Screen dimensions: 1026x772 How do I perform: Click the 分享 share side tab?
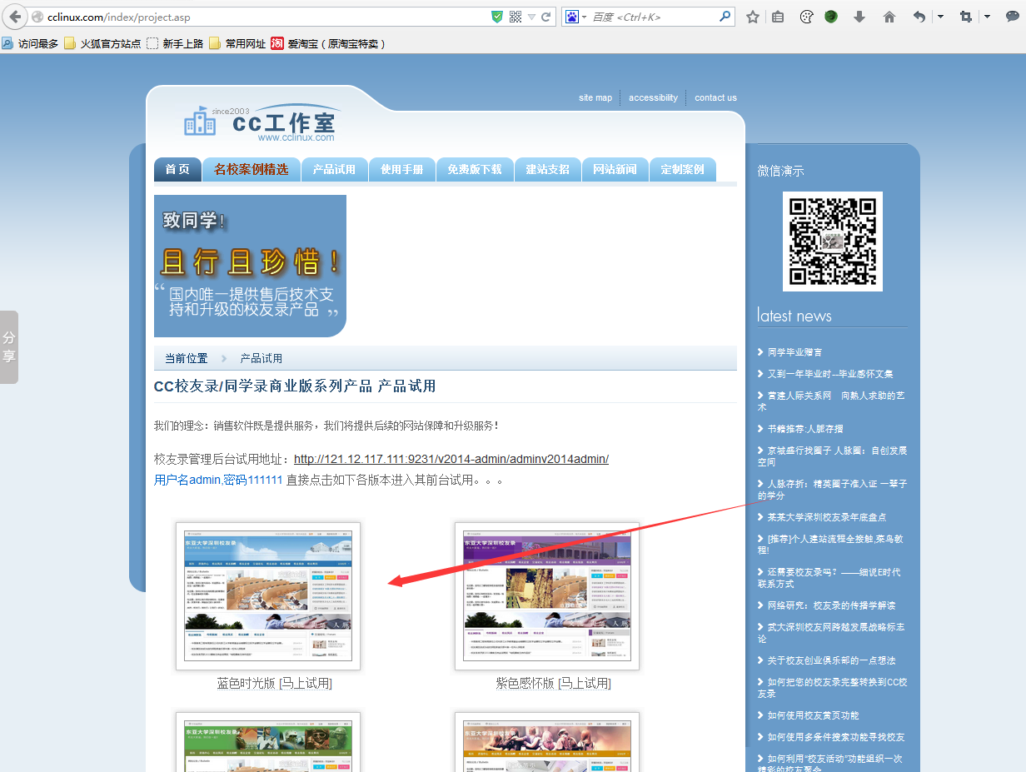[9, 347]
